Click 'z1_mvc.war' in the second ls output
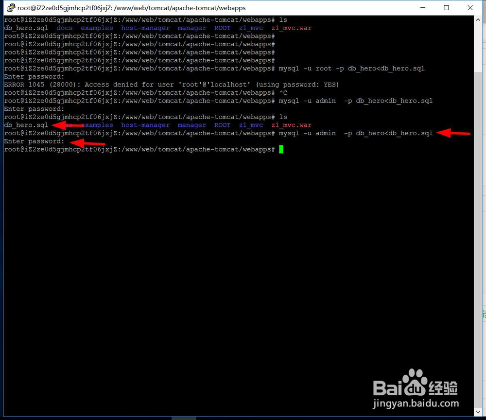Viewport: 486px width, 420px height. pyautogui.click(x=291, y=125)
